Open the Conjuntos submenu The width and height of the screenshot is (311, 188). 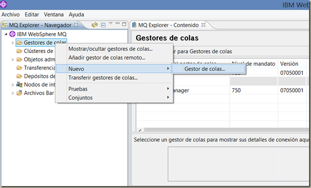[x=114, y=98]
